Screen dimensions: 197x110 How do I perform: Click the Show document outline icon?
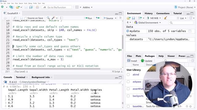120,18
